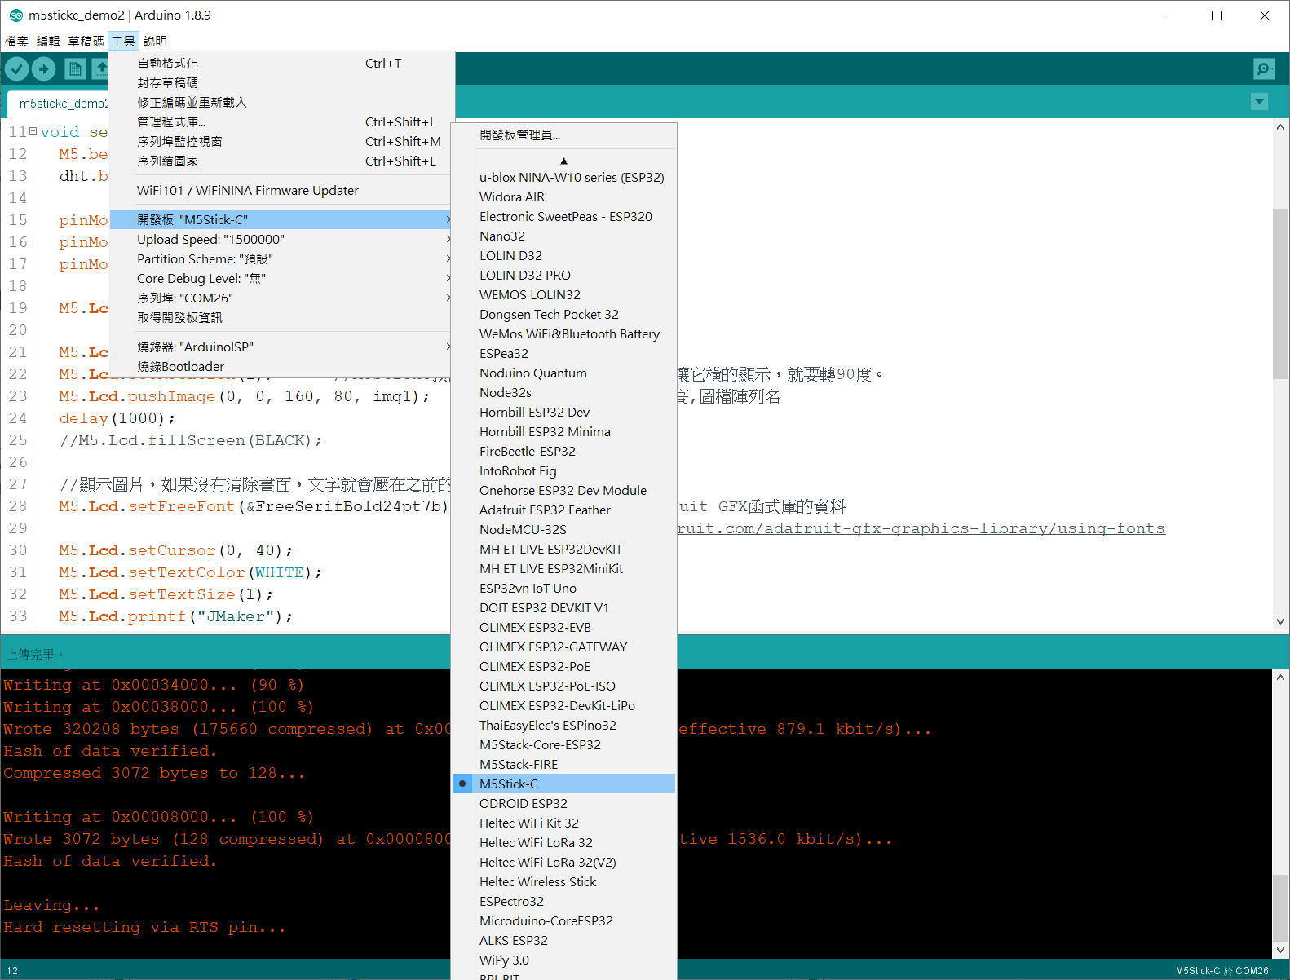
Task: Click the Upload arrow toolbar icon
Action: [44, 69]
